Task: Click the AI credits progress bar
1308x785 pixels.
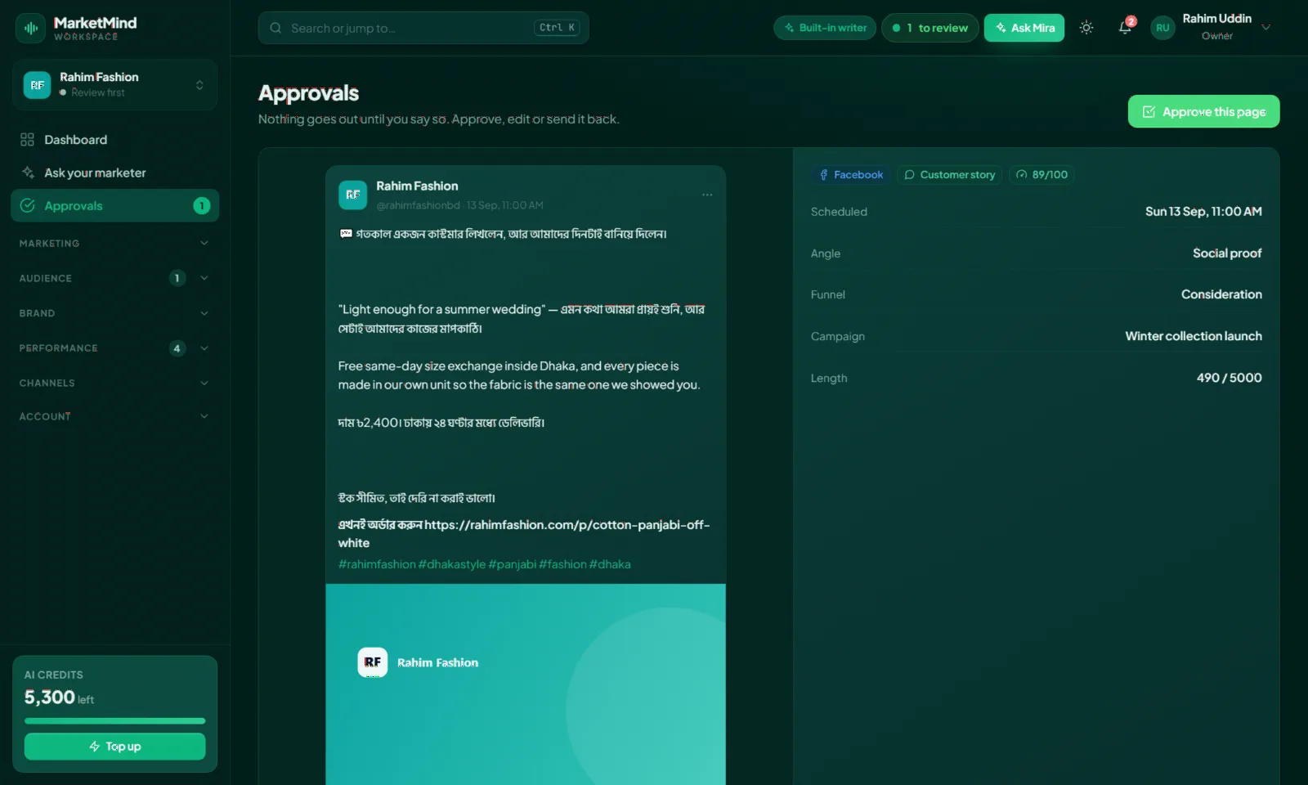Action: (114, 721)
